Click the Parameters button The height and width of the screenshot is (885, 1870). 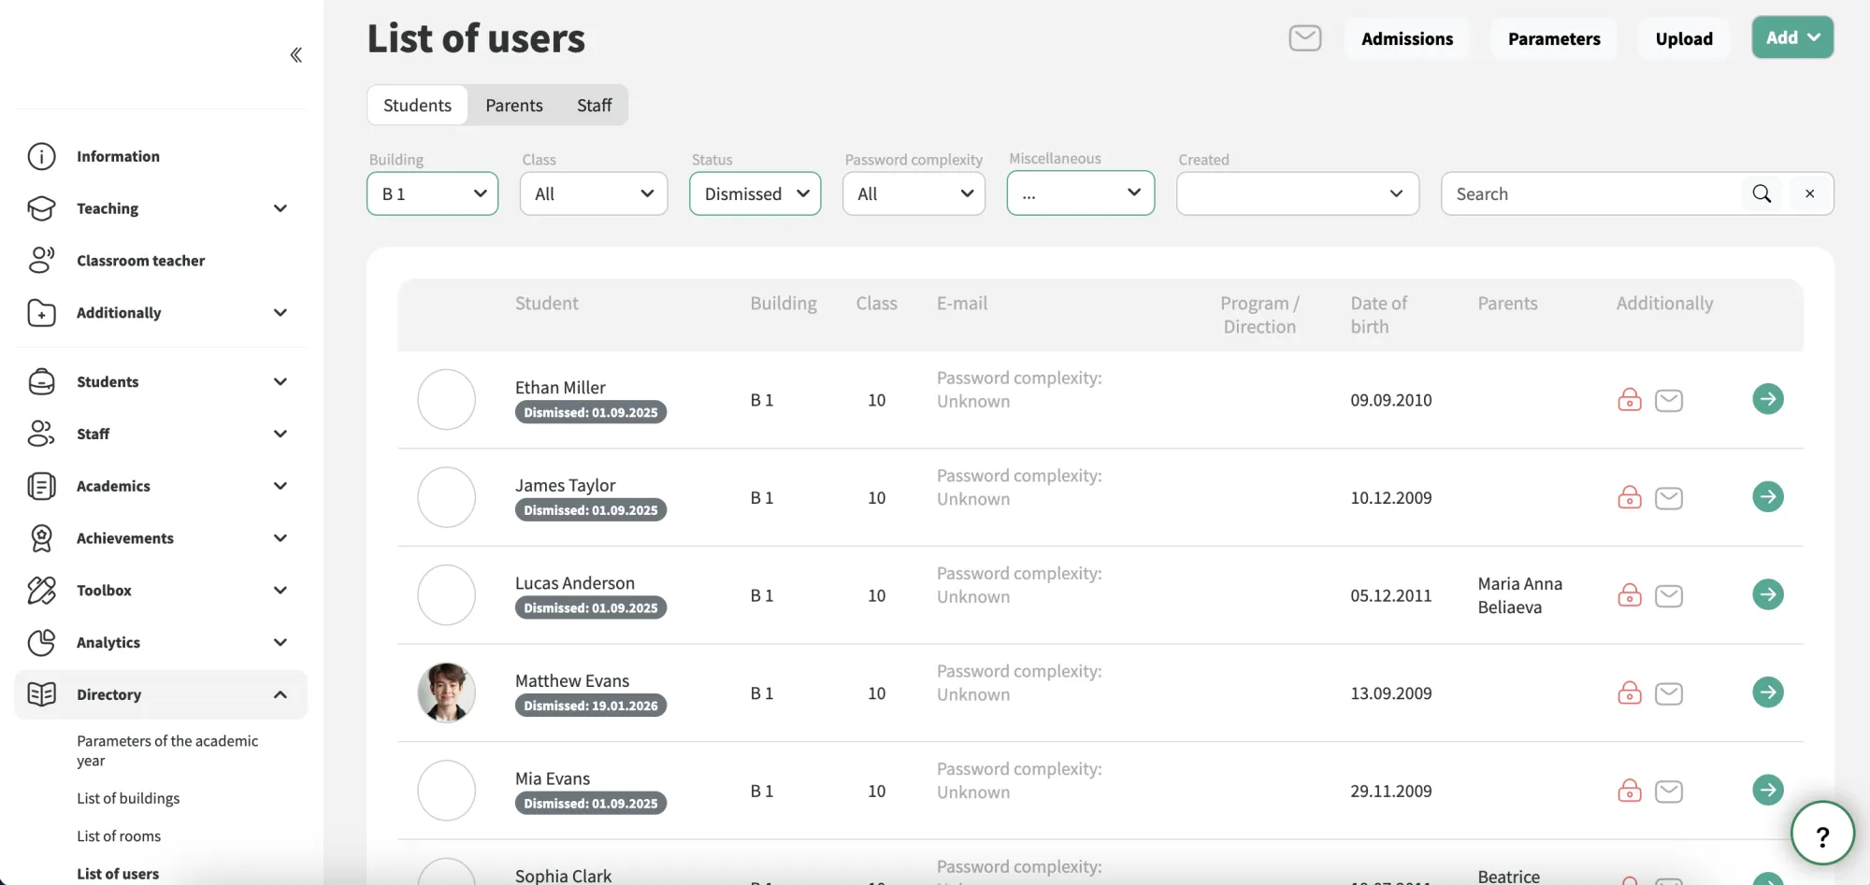(x=1554, y=38)
